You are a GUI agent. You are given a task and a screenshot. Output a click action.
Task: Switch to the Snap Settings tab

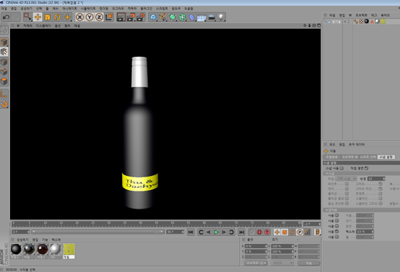[386, 157]
